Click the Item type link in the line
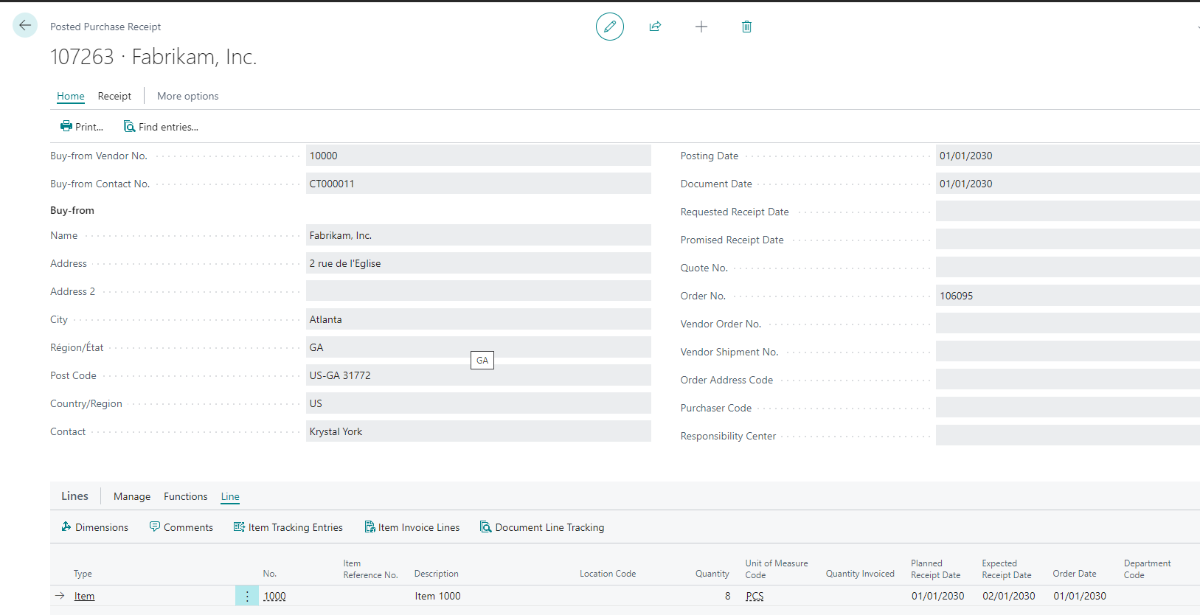1200x615 pixels. click(x=84, y=596)
